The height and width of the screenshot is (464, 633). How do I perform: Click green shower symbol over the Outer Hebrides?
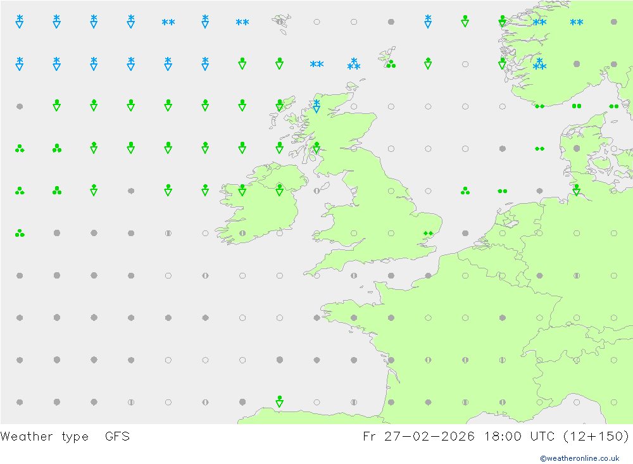[279, 106]
